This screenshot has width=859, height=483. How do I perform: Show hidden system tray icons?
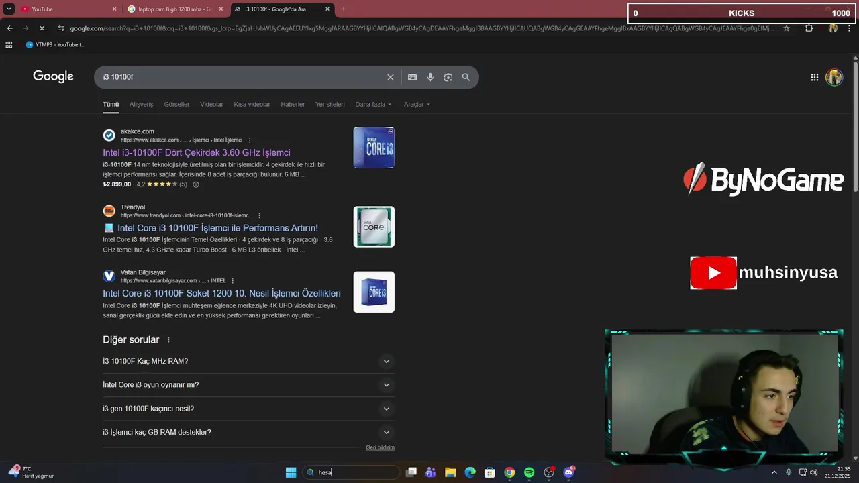[774, 472]
